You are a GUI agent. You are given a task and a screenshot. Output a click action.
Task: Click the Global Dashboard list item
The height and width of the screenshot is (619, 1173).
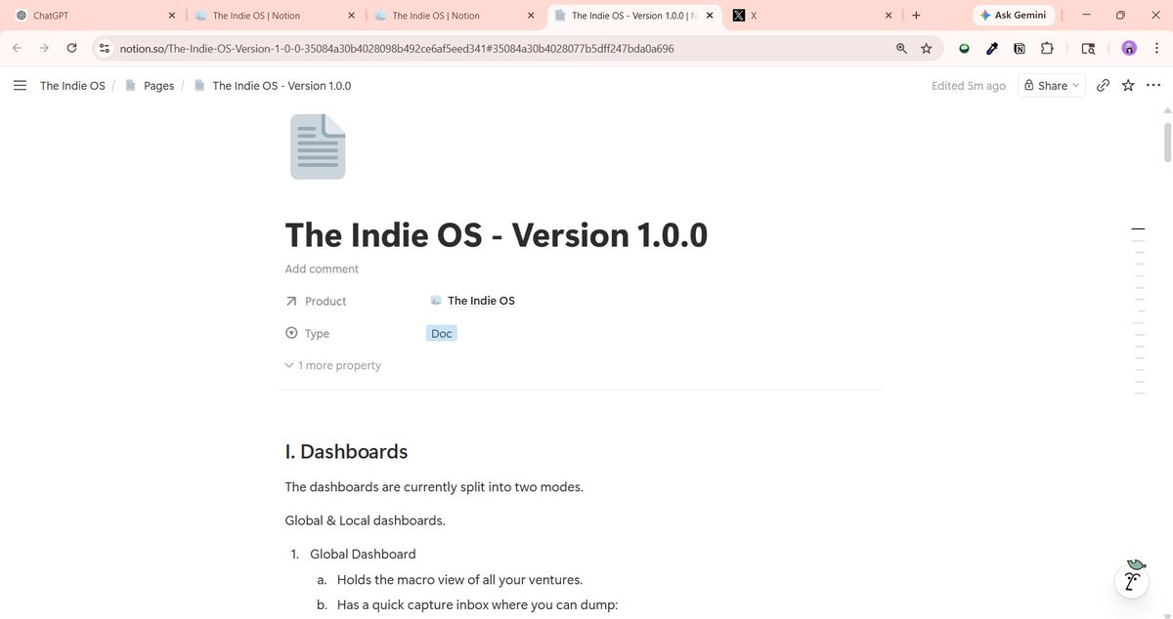363,554
